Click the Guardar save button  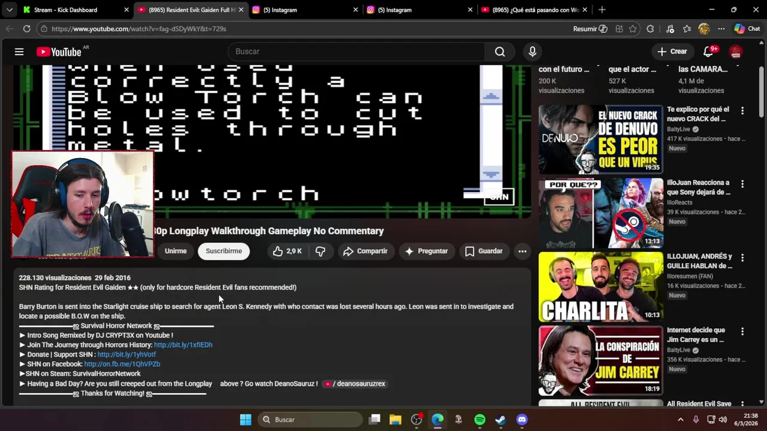coord(484,251)
